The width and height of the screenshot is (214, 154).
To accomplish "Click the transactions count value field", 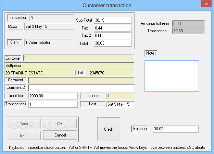I will click(53, 104).
